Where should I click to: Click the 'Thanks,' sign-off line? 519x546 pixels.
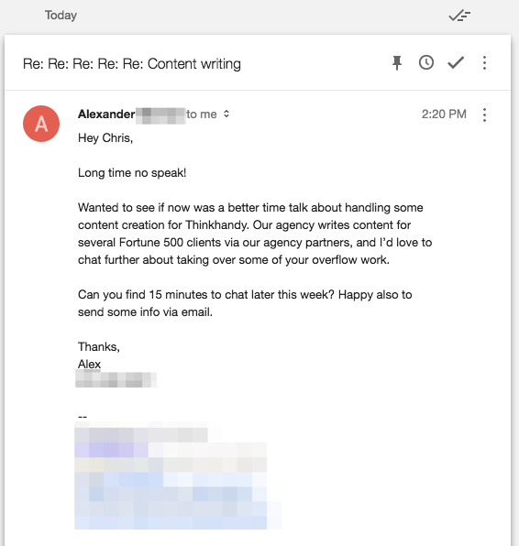point(99,347)
